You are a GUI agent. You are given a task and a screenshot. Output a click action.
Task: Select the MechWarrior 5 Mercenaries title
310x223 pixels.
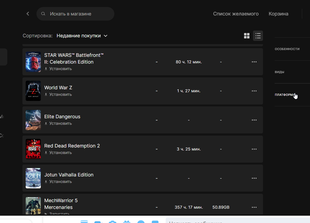(x=61, y=204)
